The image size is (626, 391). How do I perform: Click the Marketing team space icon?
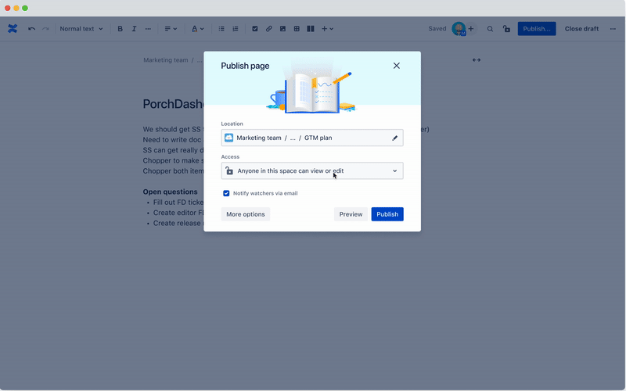click(228, 138)
